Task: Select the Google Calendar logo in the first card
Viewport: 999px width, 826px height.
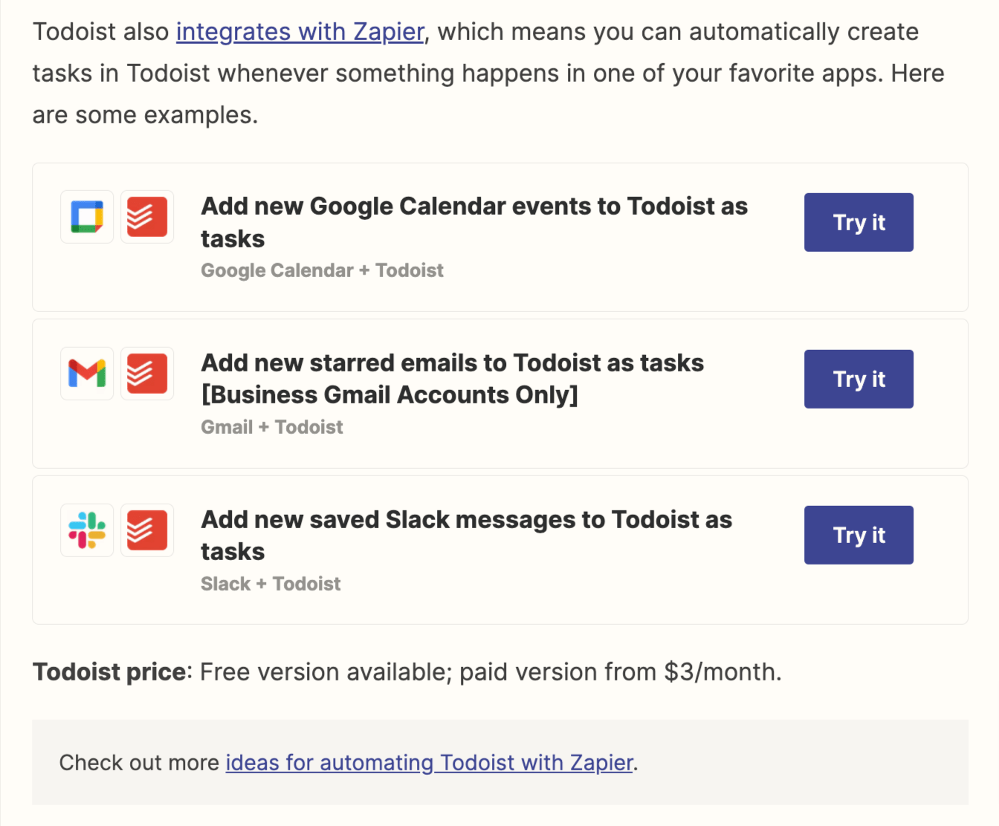Action: tap(87, 217)
